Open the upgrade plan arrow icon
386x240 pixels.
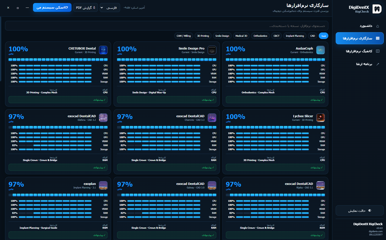378,64
